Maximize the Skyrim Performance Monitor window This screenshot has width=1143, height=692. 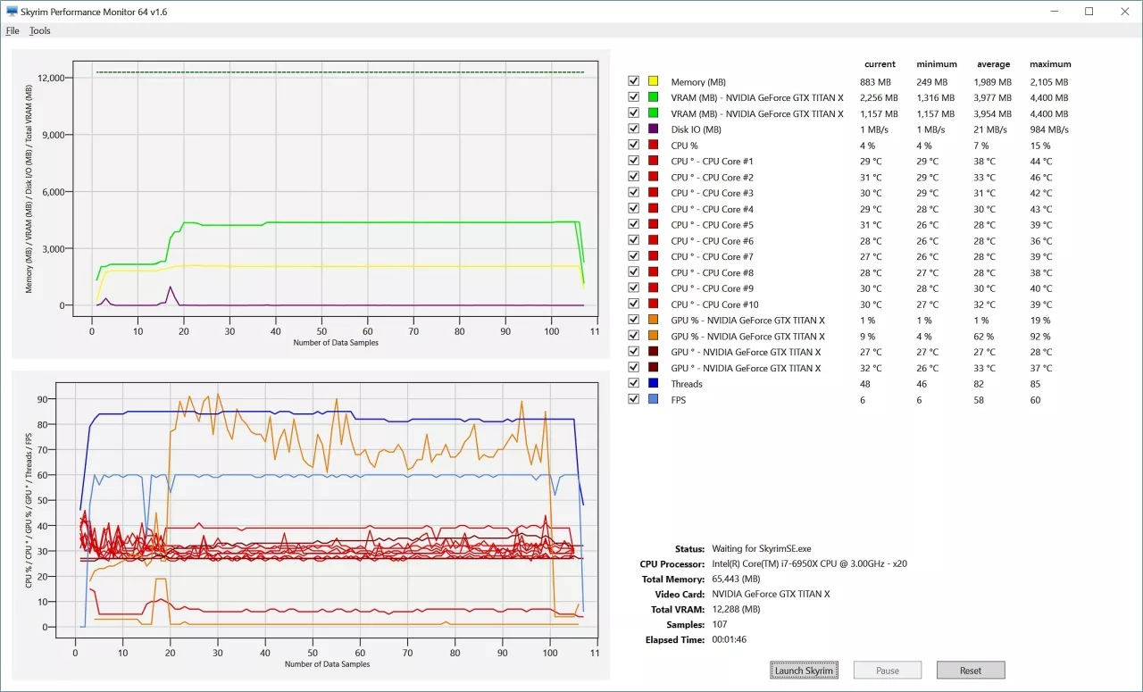pyautogui.click(x=1089, y=12)
